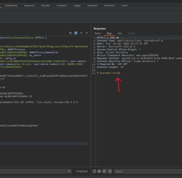Click the {"success":true} response body

tap(109, 73)
